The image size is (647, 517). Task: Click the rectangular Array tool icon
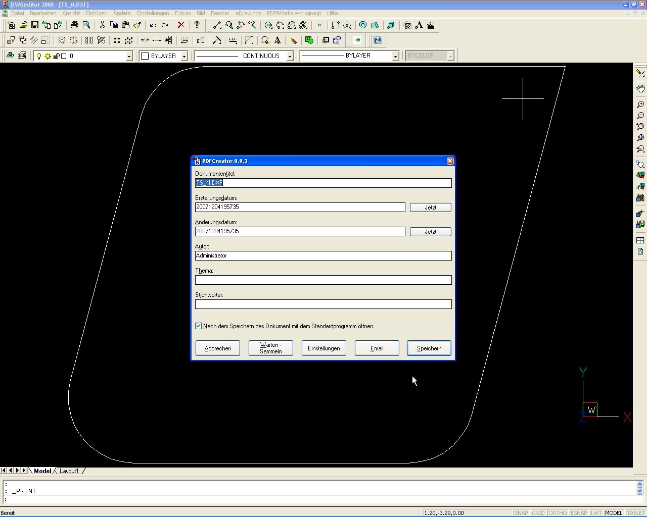click(x=117, y=40)
